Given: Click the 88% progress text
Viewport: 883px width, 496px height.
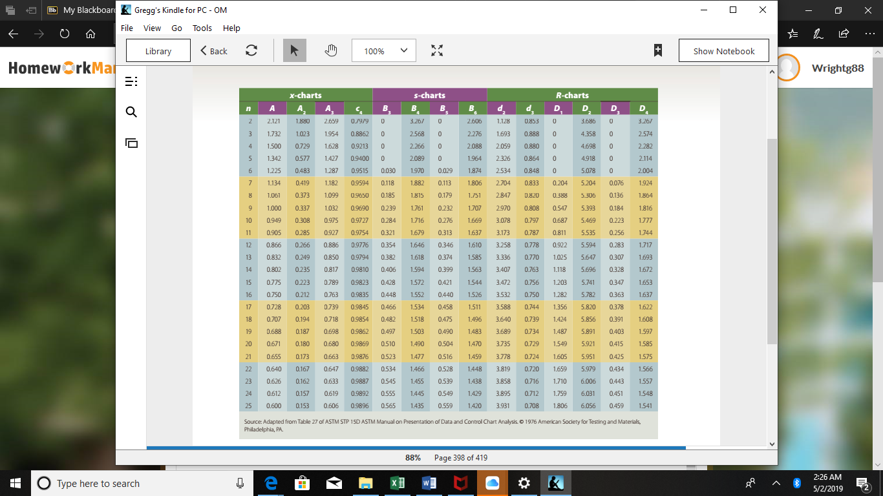Looking at the screenshot, I should click(413, 458).
